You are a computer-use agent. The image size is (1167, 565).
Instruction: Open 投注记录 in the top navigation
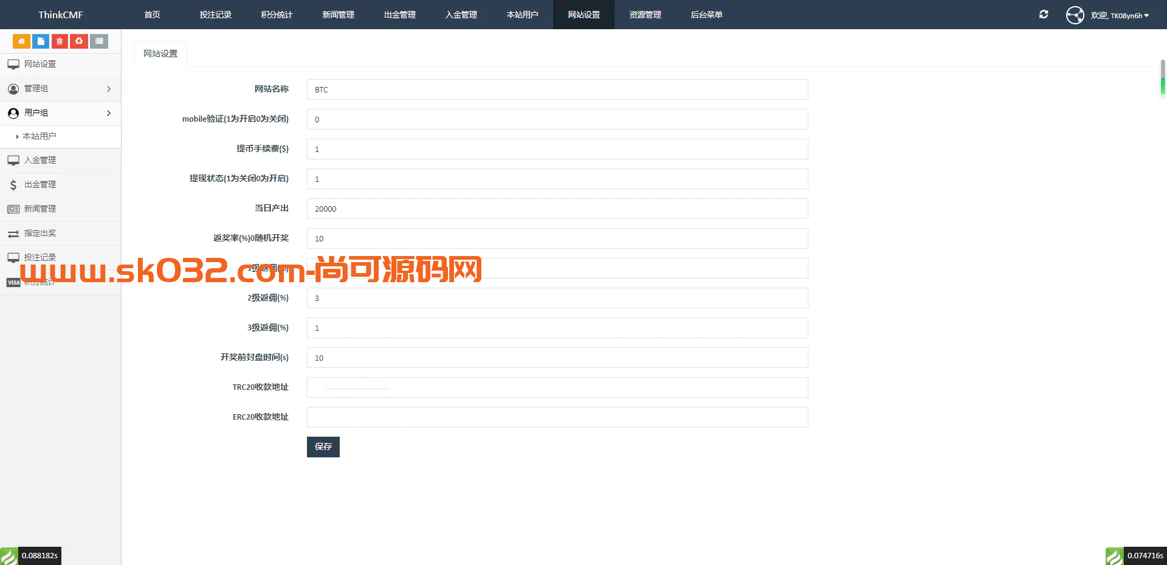[x=216, y=15]
